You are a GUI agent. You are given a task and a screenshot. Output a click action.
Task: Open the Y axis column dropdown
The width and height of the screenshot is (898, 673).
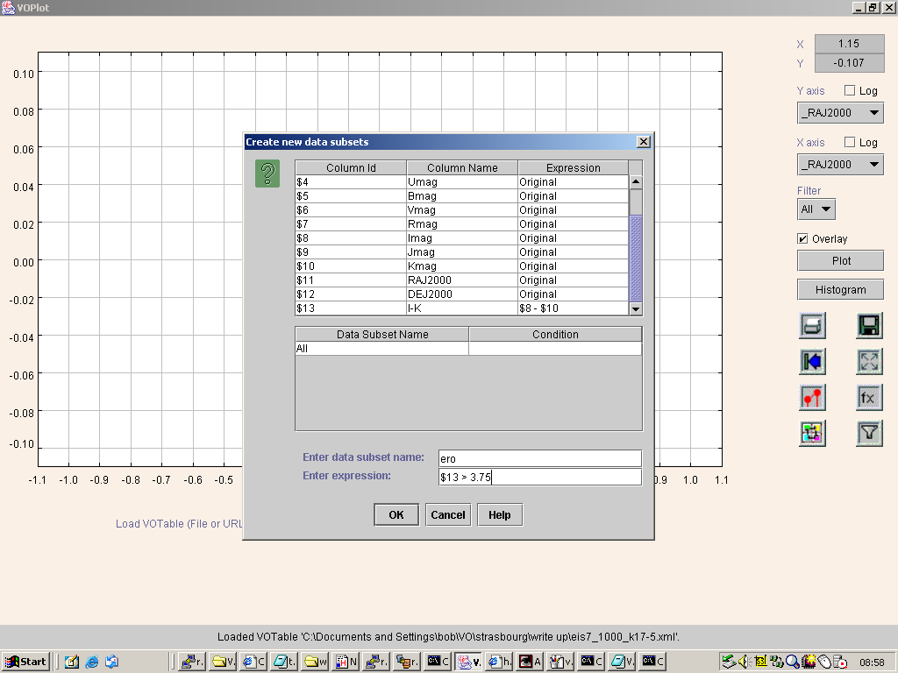tap(840, 113)
